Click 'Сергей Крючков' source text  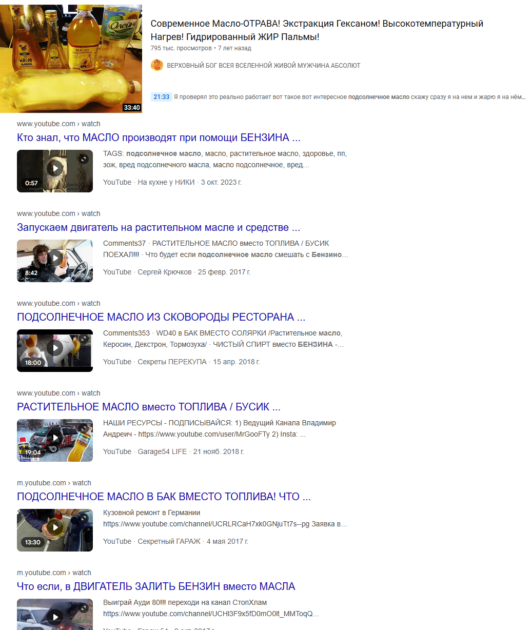165,272
